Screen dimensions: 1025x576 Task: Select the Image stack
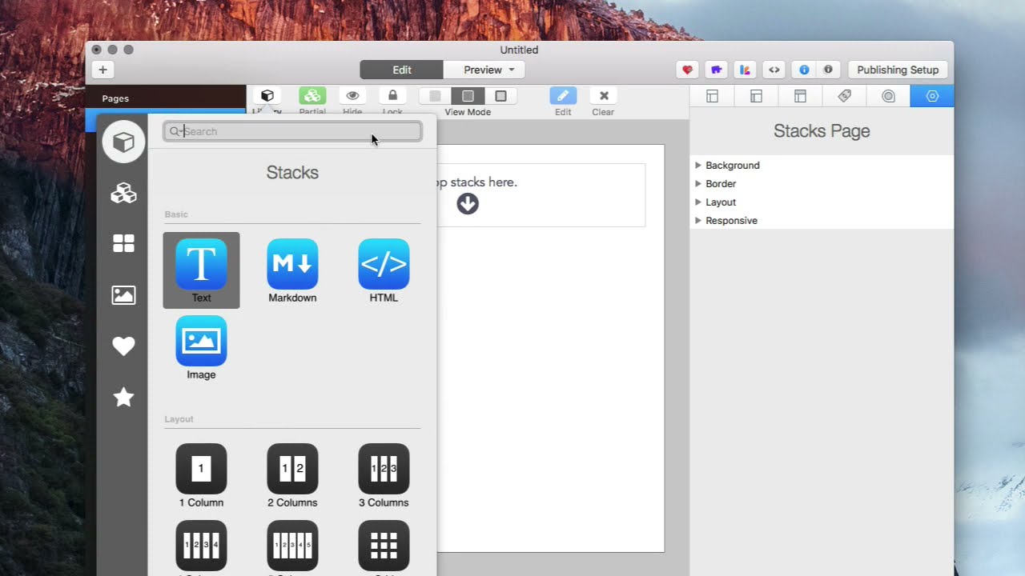[201, 347]
